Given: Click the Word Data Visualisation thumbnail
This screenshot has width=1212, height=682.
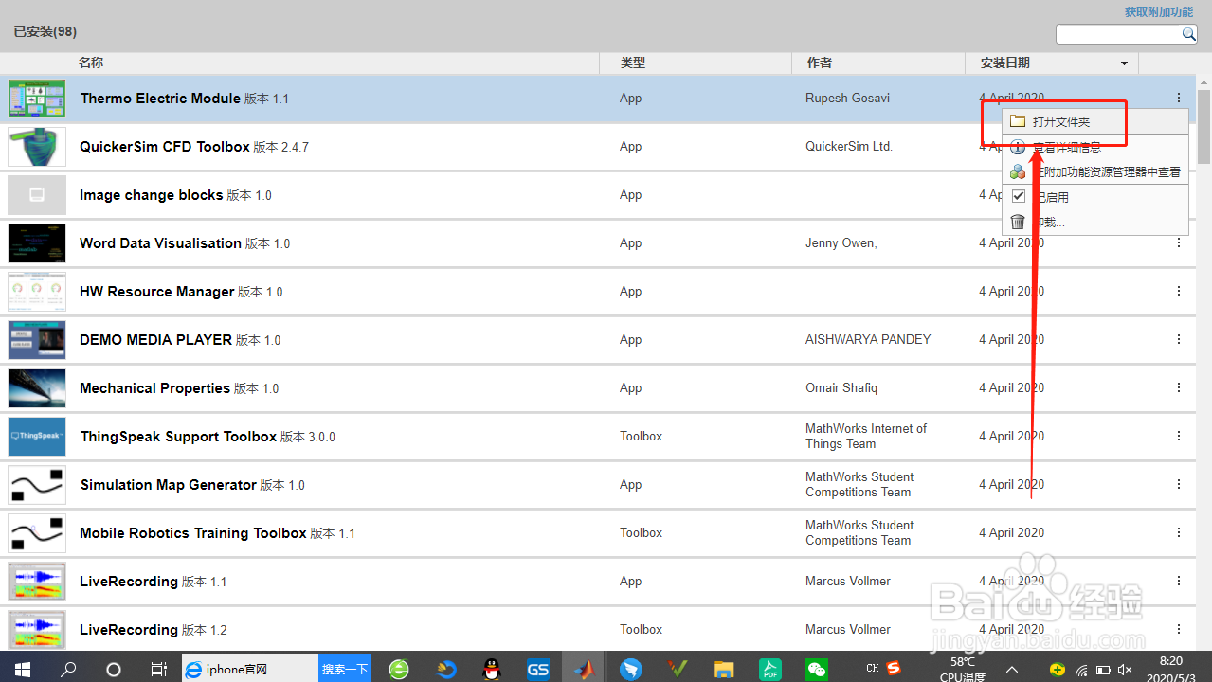Looking at the screenshot, I should coord(37,243).
